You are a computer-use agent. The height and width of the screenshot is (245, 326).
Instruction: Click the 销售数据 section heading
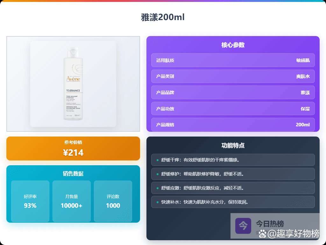click(x=73, y=174)
